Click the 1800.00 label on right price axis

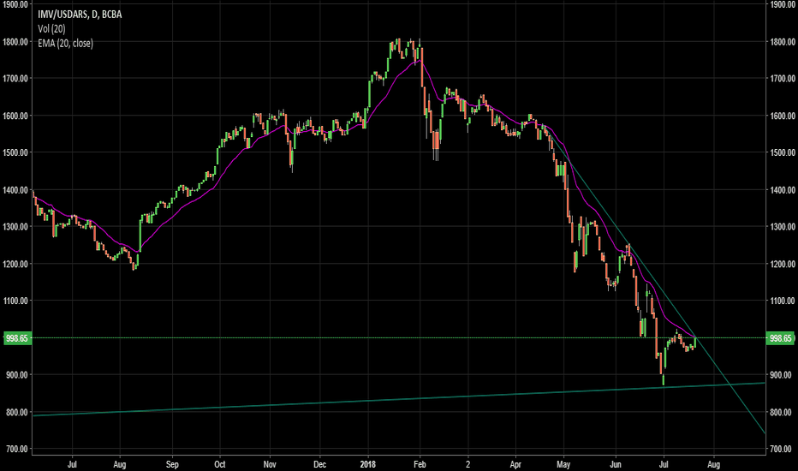pos(783,42)
